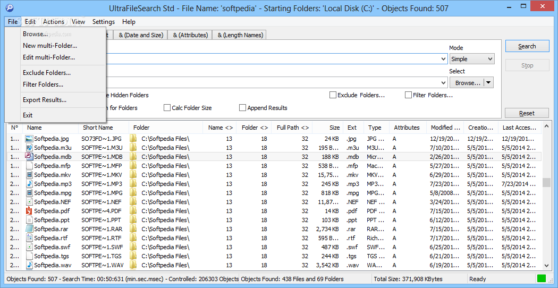Sort by the Ext column header

(354, 128)
